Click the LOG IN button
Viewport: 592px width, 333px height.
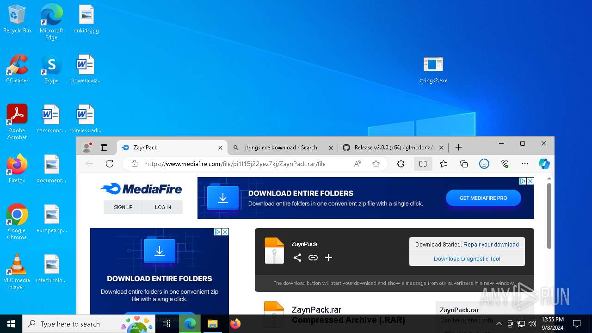(x=163, y=207)
